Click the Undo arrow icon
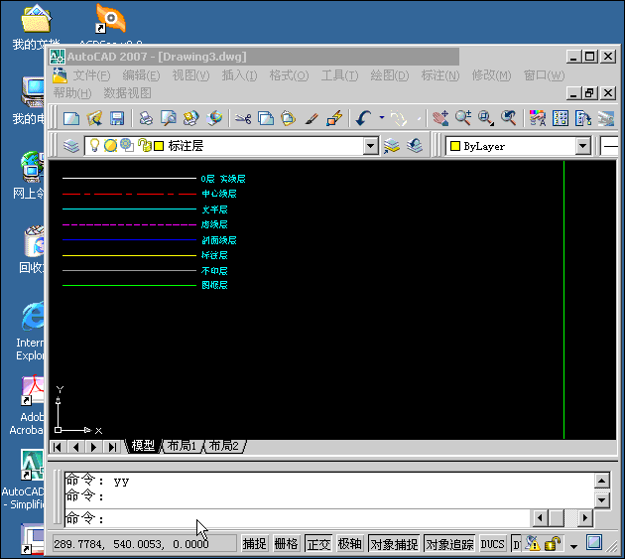This screenshot has height=559, width=625. pos(363,118)
